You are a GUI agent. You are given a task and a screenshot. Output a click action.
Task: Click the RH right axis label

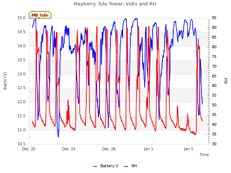226,81
